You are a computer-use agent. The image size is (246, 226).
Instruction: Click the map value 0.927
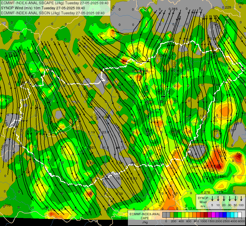click(x=91, y=147)
